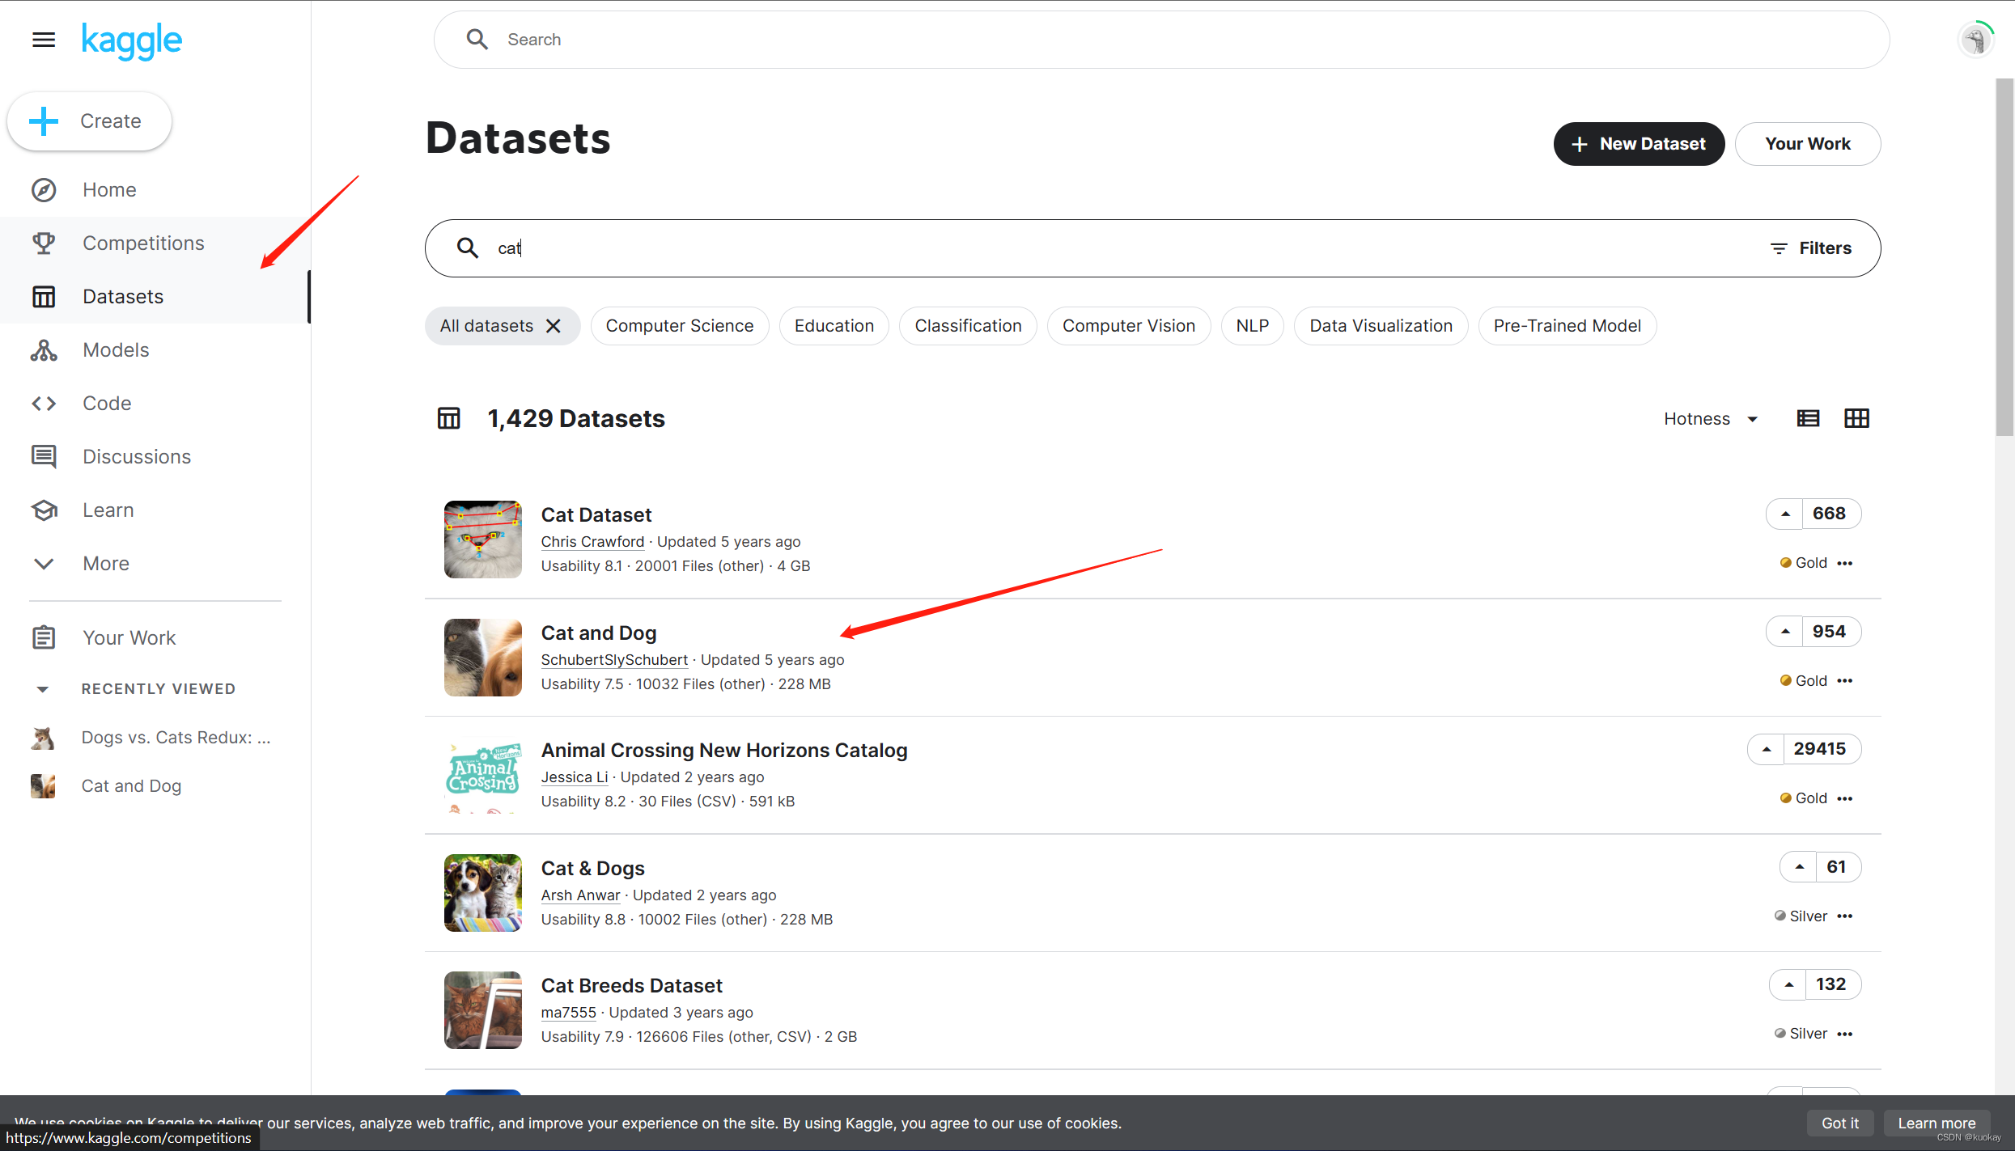2015x1151 pixels.
Task: Select the NLP tag chip
Action: pos(1253,326)
